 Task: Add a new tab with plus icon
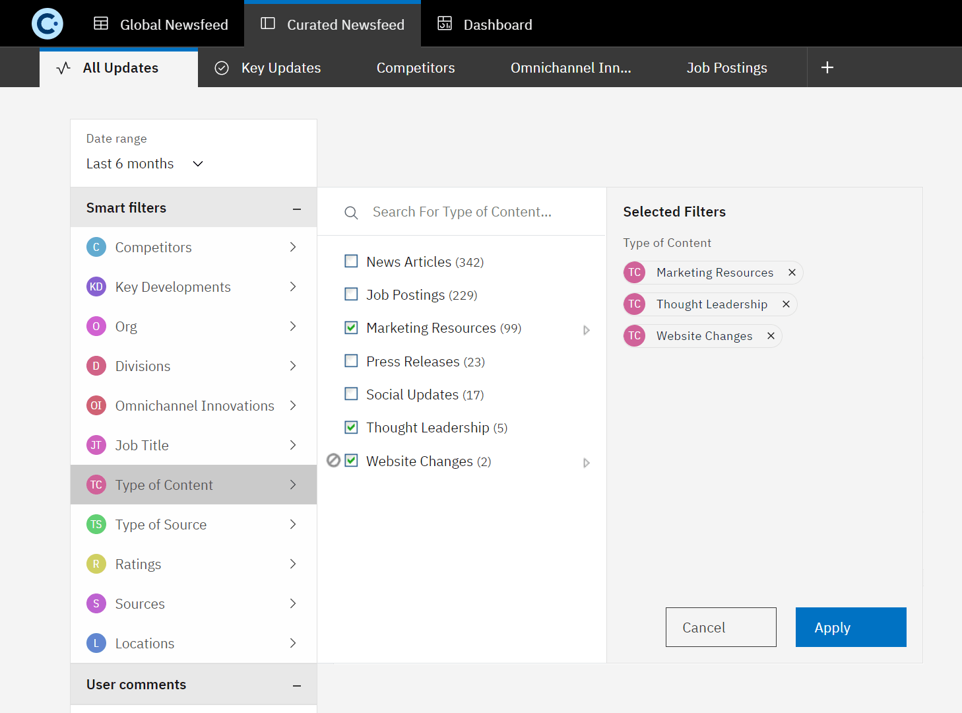click(x=827, y=67)
